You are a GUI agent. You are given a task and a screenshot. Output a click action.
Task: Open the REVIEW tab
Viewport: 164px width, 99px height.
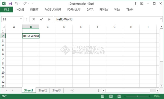click(104, 10)
